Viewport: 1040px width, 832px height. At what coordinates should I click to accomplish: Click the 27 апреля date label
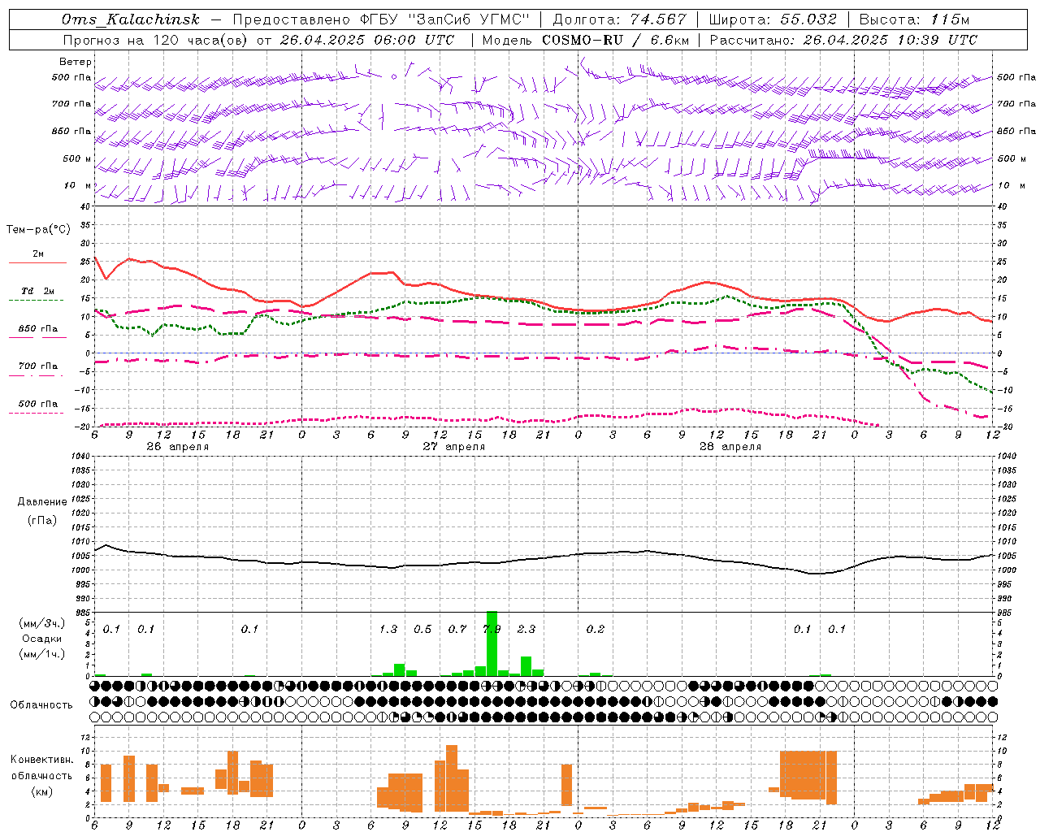tap(454, 447)
